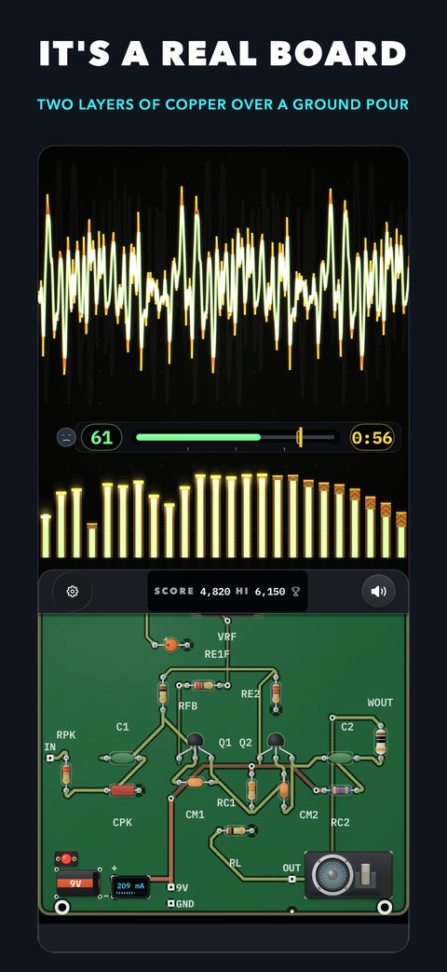447x972 pixels.
Task: Click the bottom-left mounting hole
Action: click(x=61, y=908)
